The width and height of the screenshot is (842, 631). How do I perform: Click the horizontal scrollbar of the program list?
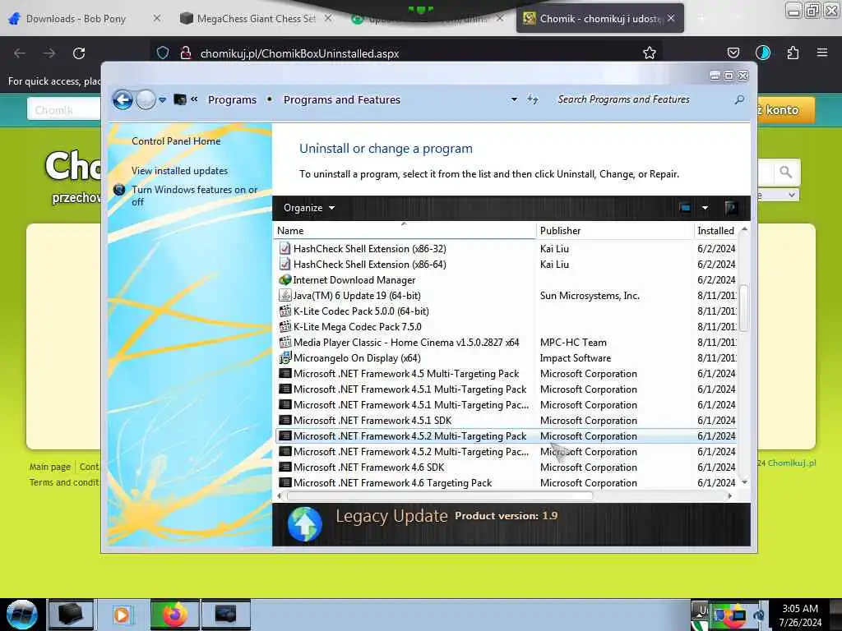[440, 495]
